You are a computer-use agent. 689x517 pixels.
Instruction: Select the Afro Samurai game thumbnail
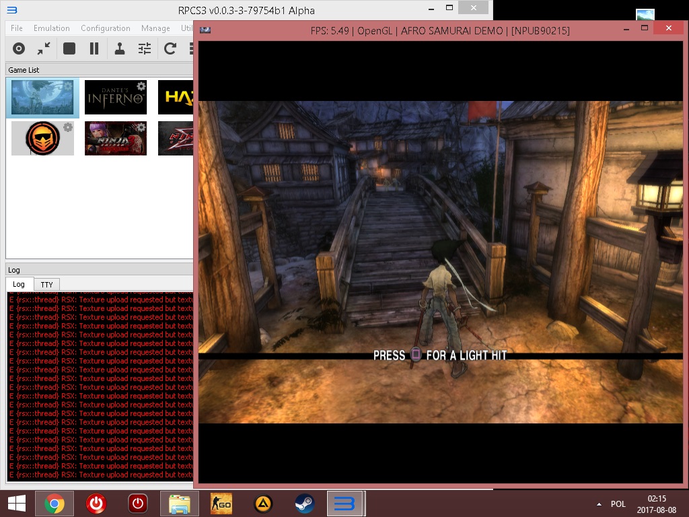coord(42,98)
